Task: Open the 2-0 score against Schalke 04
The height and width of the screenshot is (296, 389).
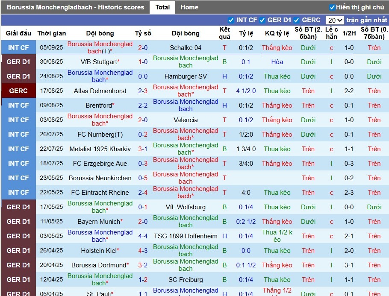Action: coord(143,48)
